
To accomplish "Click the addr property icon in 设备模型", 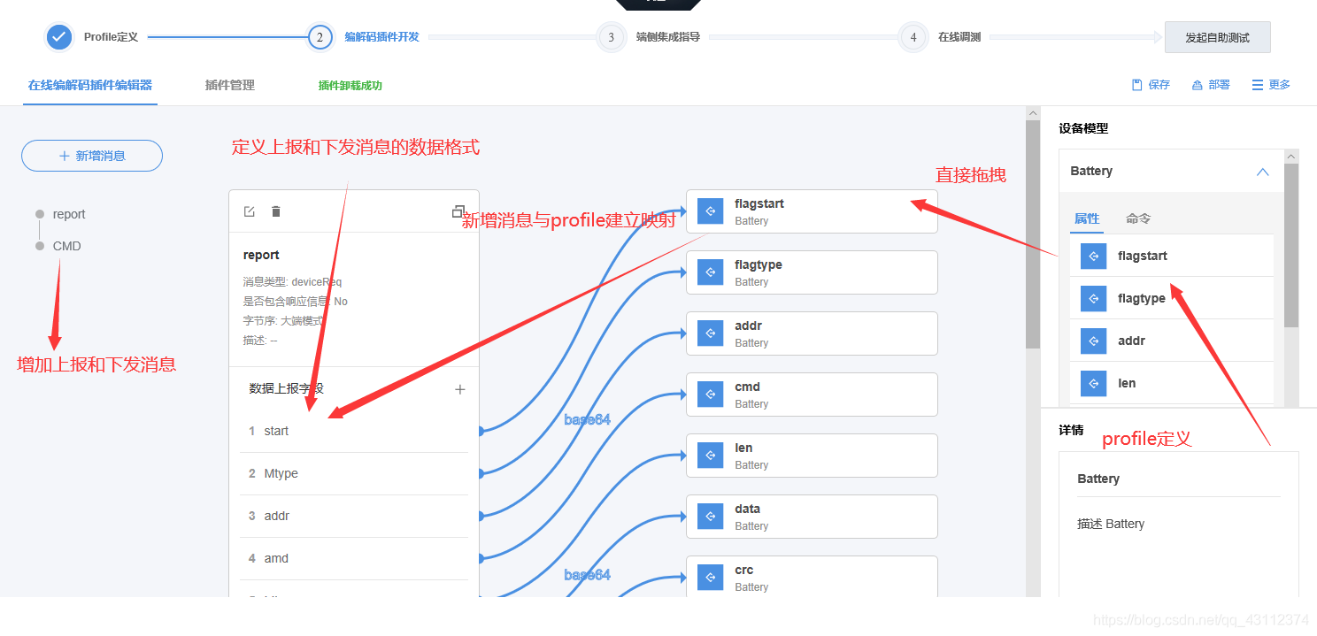I will [1094, 341].
